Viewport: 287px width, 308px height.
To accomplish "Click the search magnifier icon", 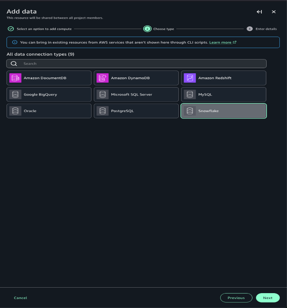I will point(14,64).
